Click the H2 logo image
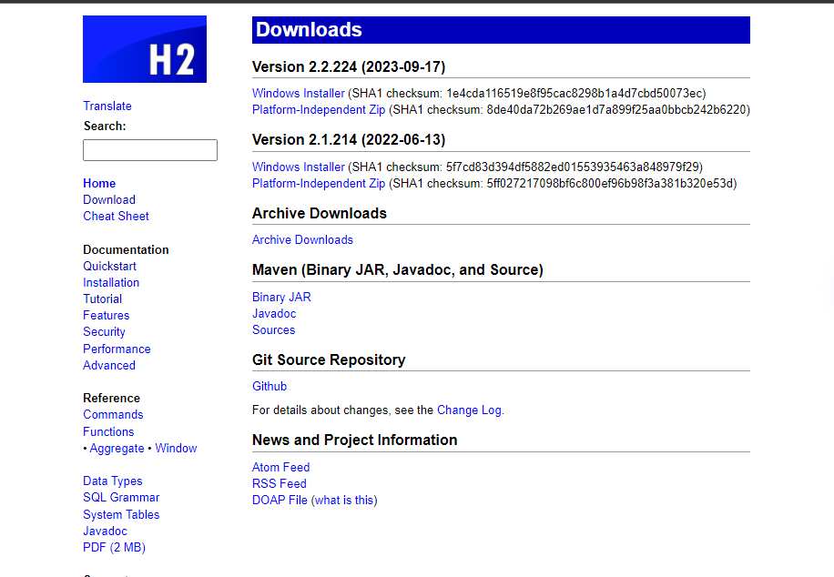The image size is (834, 577). [x=145, y=49]
